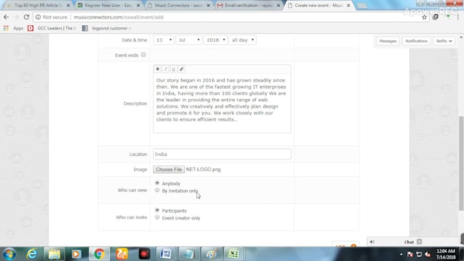Switch to Register New User tab
This screenshot has height=261, width=464.
pos(108,5)
